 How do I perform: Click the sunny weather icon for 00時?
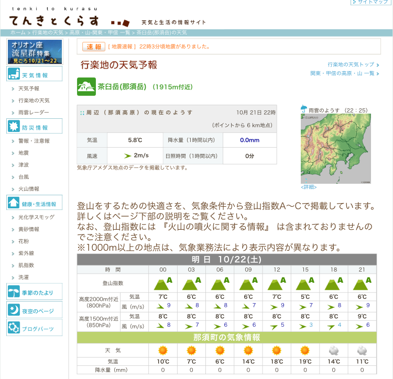click(x=163, y=350)
